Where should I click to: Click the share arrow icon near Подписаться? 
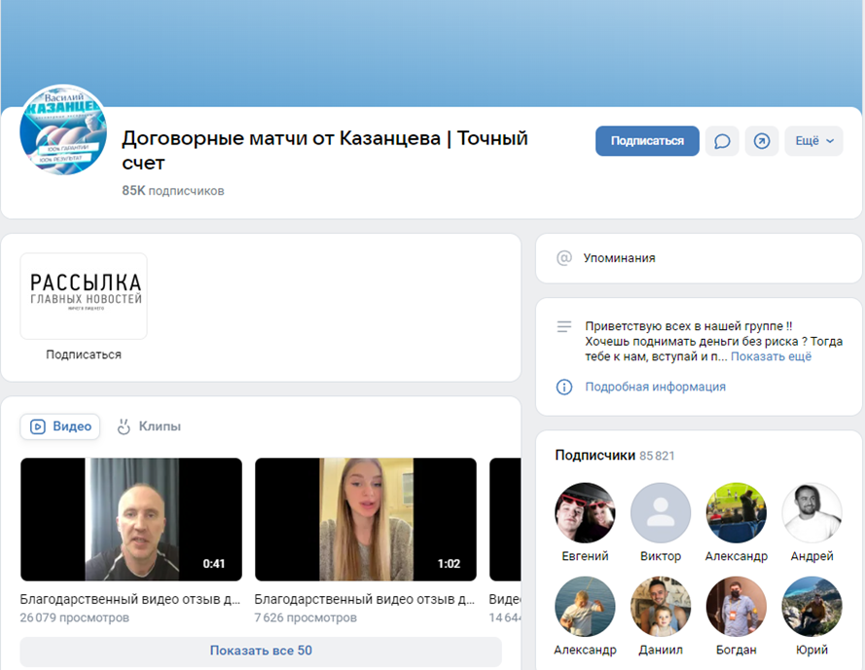762,140
